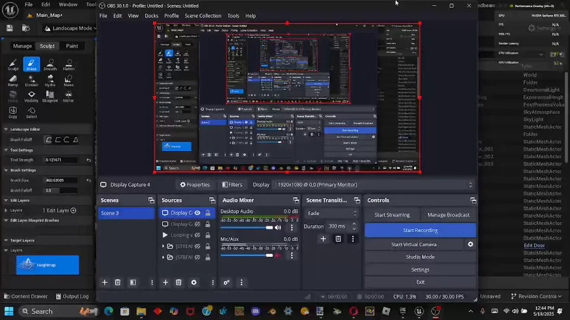Open the OBS Scene Collection menu
Screen dimensions: 570x320
pos(203,16)
